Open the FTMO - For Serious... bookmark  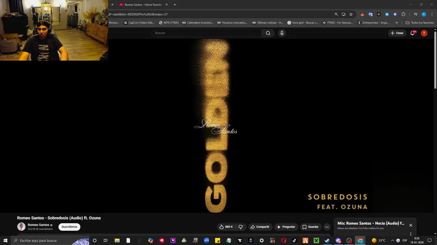click(338, 23)
